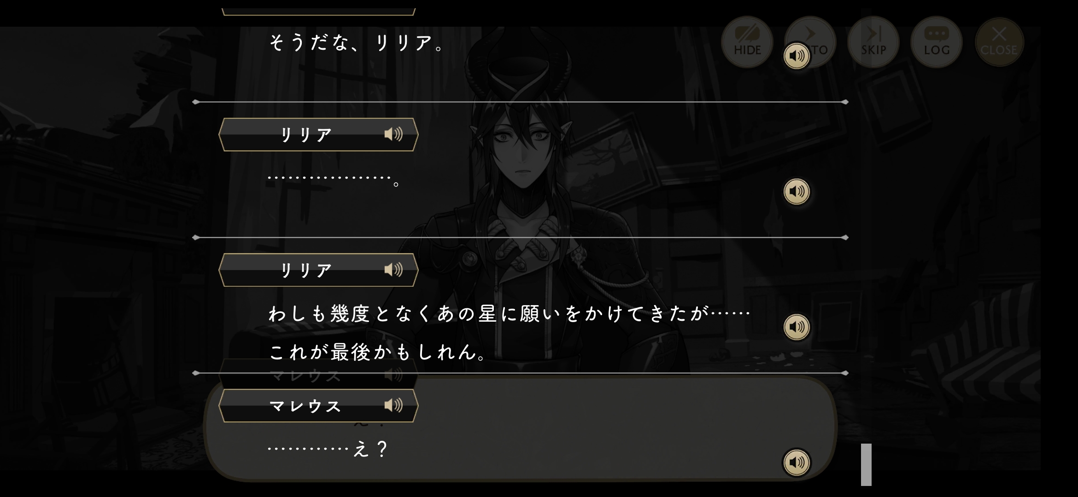Close the dialogue log with CLOSE
1078x497 pixels.
(x=999, y=42)
